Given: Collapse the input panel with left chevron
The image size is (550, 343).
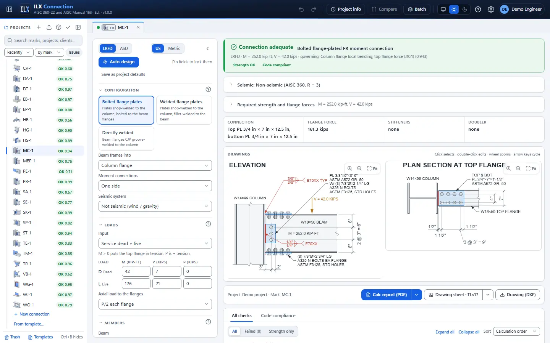Looking at the screenshot, I should click(208, 48).
